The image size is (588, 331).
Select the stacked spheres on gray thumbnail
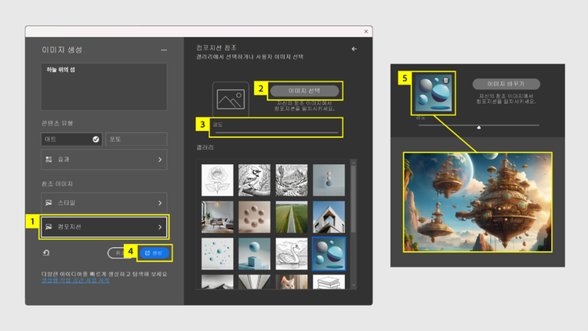click(328, 180)
